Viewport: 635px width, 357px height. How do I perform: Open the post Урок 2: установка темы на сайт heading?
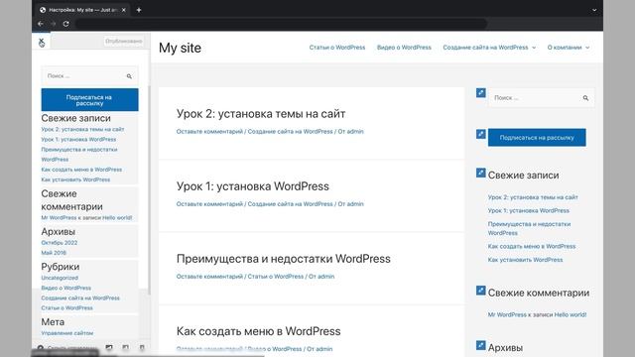(261, 114)
